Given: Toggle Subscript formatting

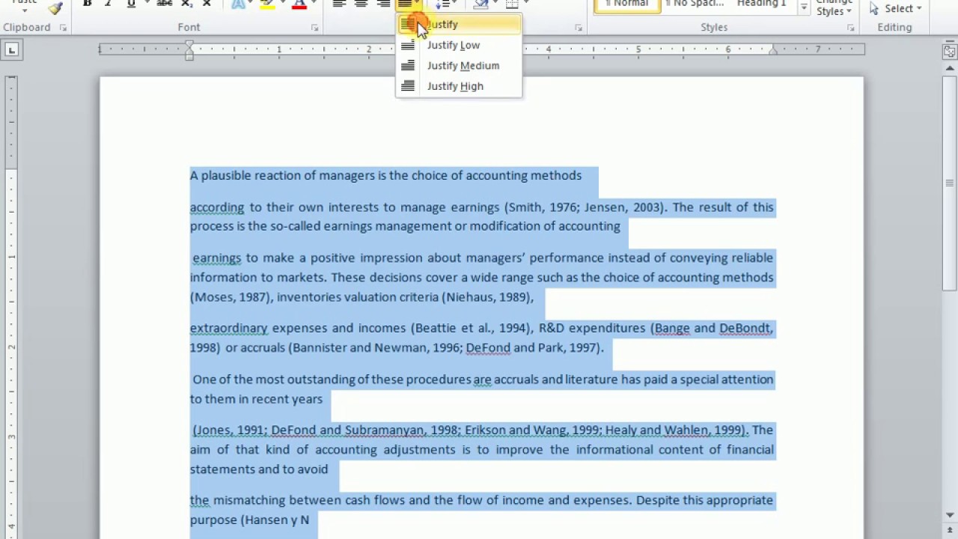Looking at the screenshot, I should pyautogui.click(x=187, y=4).
